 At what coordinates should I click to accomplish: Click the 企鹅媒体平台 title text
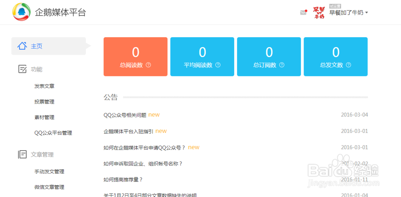point(61,12)
